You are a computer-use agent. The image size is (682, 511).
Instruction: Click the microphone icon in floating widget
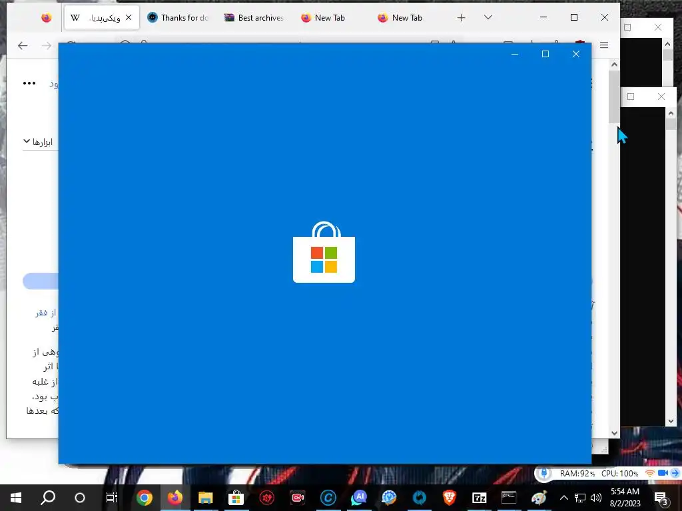pyautogui.click(x=543, y=473)
